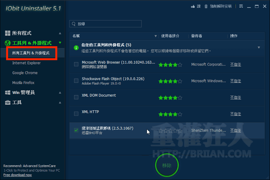This screenshot has width=270, height=180.
Task: Click inside the 搜尋 search field
Action: click(108, 24)
